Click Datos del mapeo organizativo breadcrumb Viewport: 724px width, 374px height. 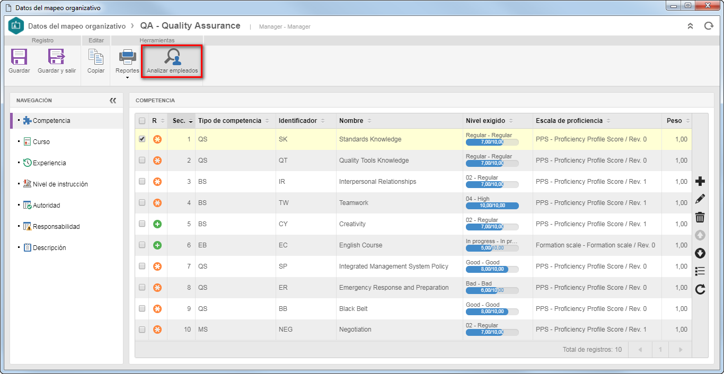(77, 25)
